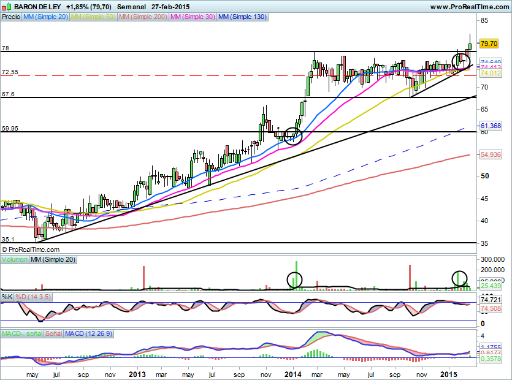
Task: Click the 2013 label on the time axis
Action: click(x=137, y=374)
